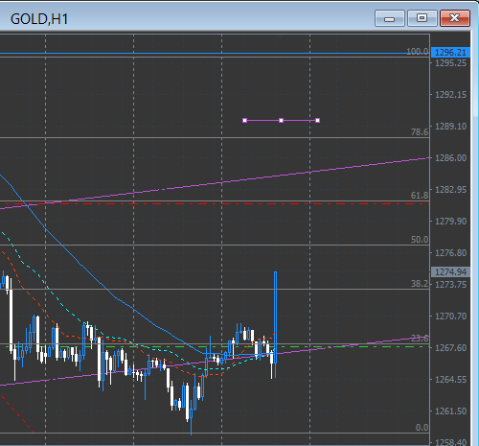Select the left handle of short purple line
This screenshot has height=446, width=479.
click(245, 120)
